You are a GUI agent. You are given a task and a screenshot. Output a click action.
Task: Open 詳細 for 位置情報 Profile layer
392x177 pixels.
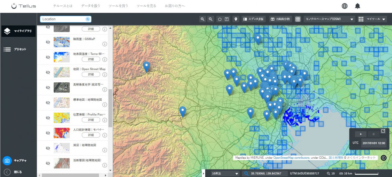tap(91, 120)
